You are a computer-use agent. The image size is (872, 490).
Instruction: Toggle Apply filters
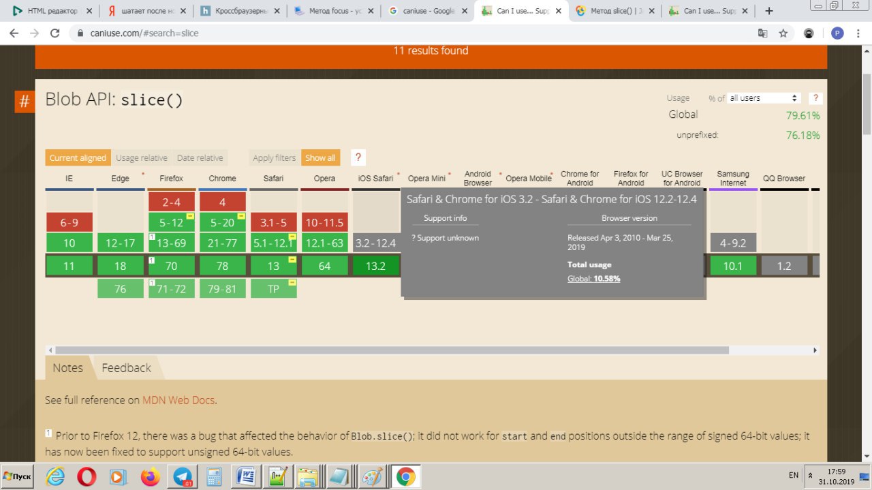pos(274,157)
